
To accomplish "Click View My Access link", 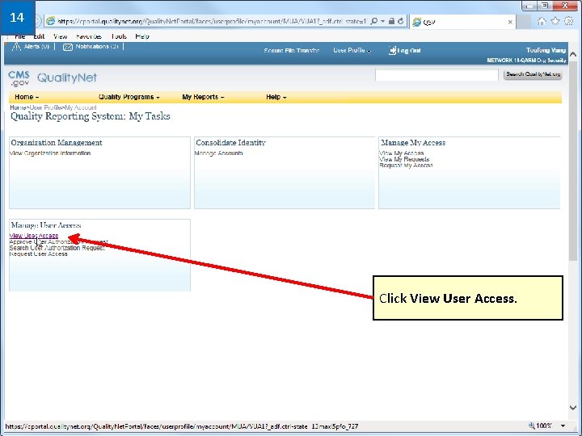I will (x=401, y=153).
